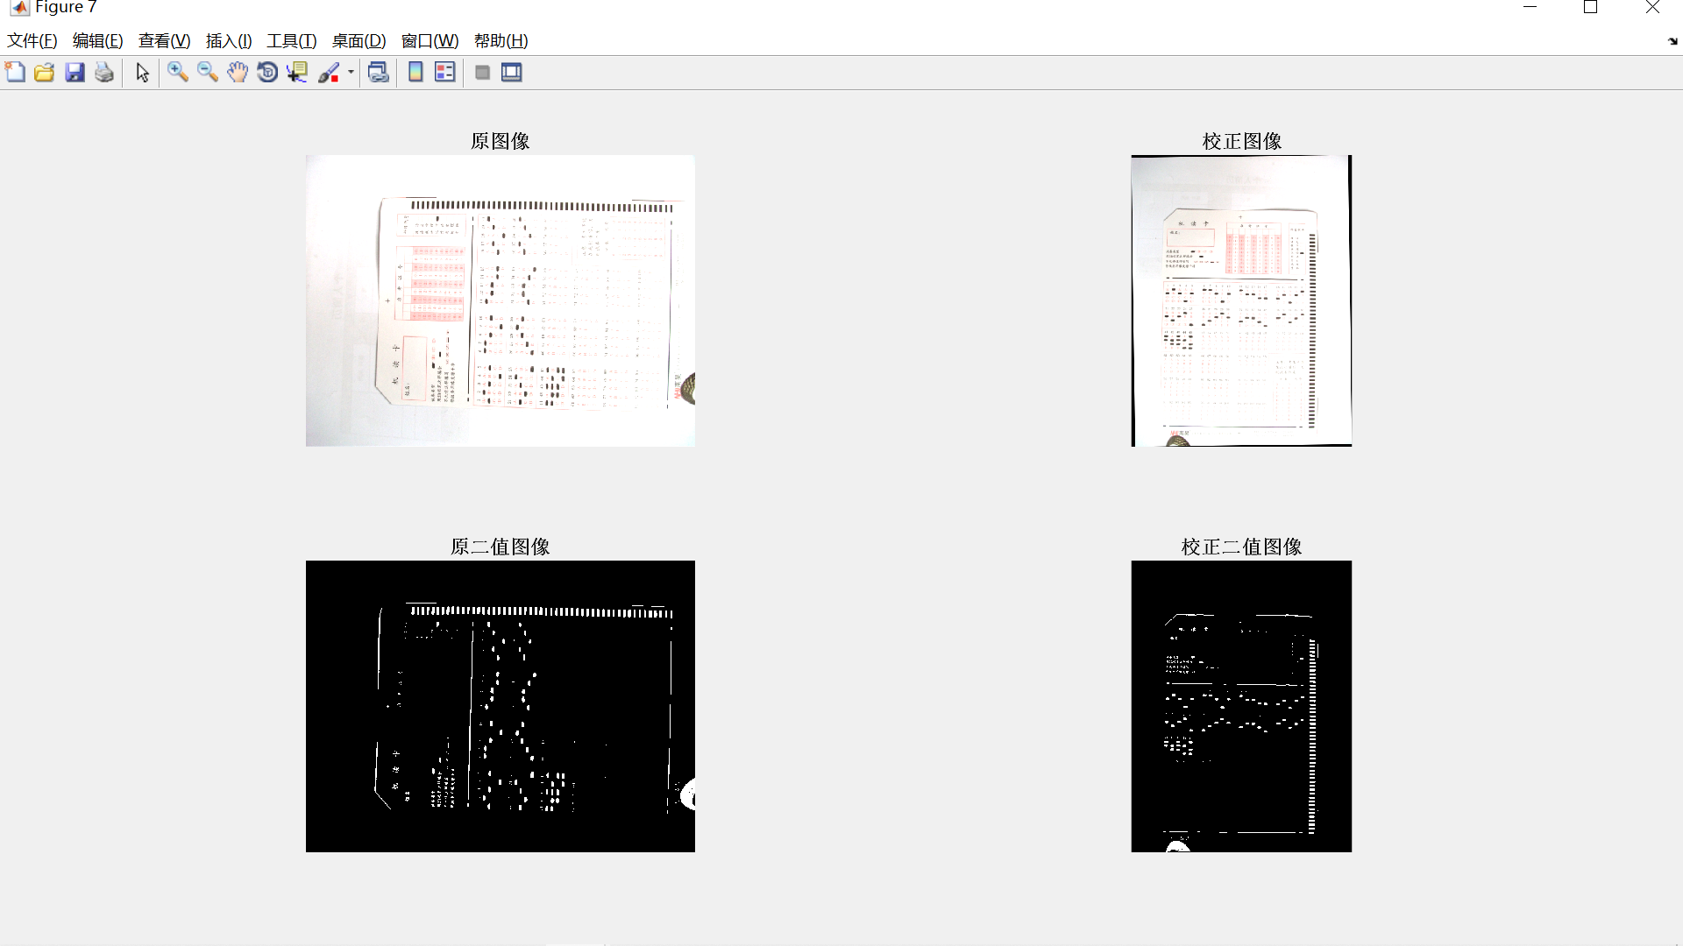Click the New Figure toolbar icon

coord(16,73)
